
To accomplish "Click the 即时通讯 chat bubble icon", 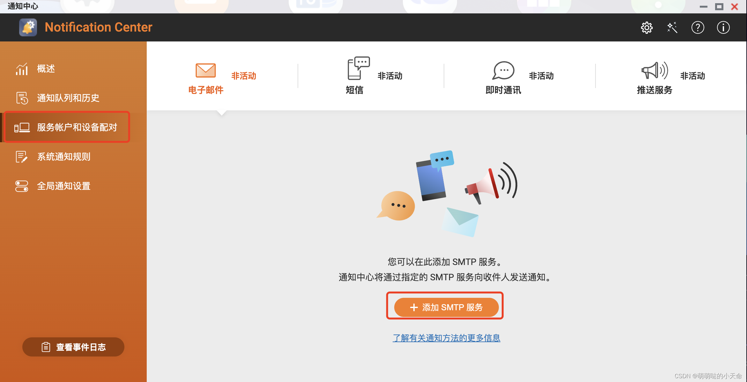I will click(503, 71).
